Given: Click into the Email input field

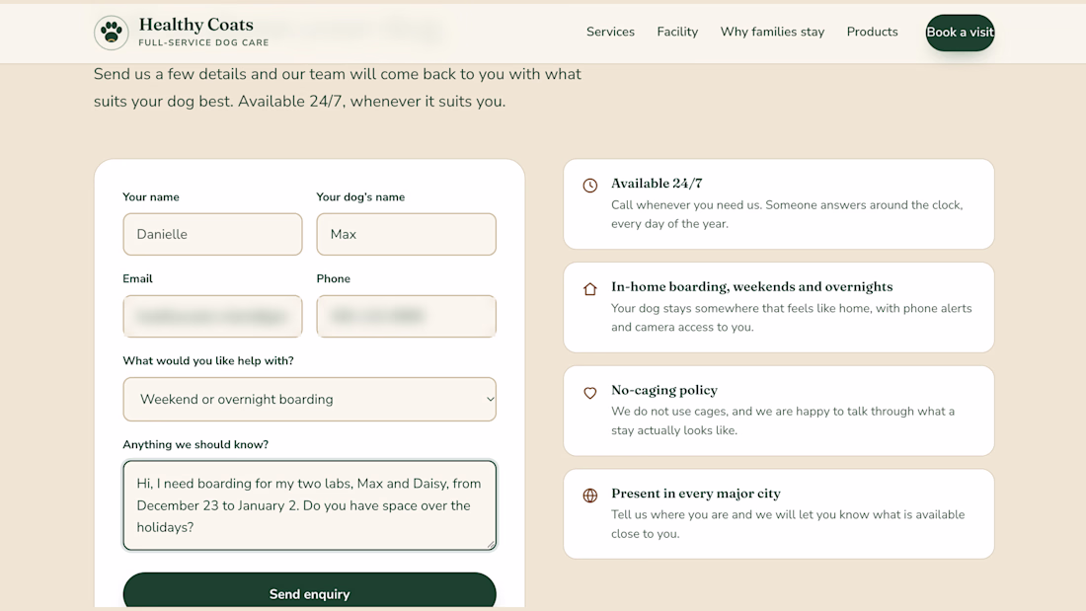Looking at the screenshot, I should (x=212, y=317).
